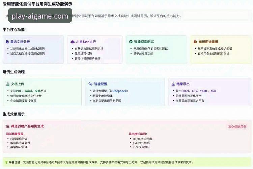
Task: Click the bullet HTML格式导出
Action: [142, 139]
